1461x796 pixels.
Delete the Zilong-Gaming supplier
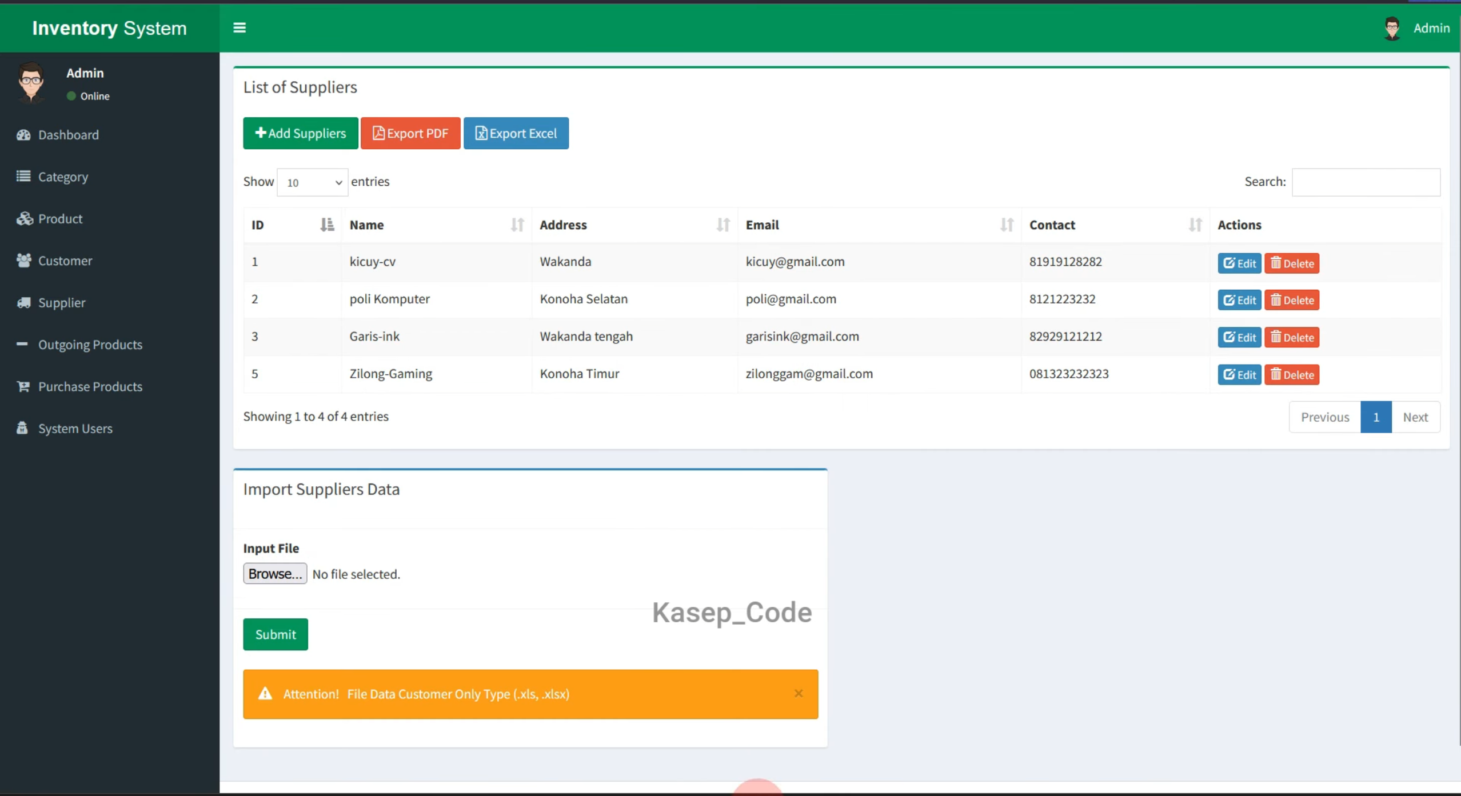click(1292, 375)
